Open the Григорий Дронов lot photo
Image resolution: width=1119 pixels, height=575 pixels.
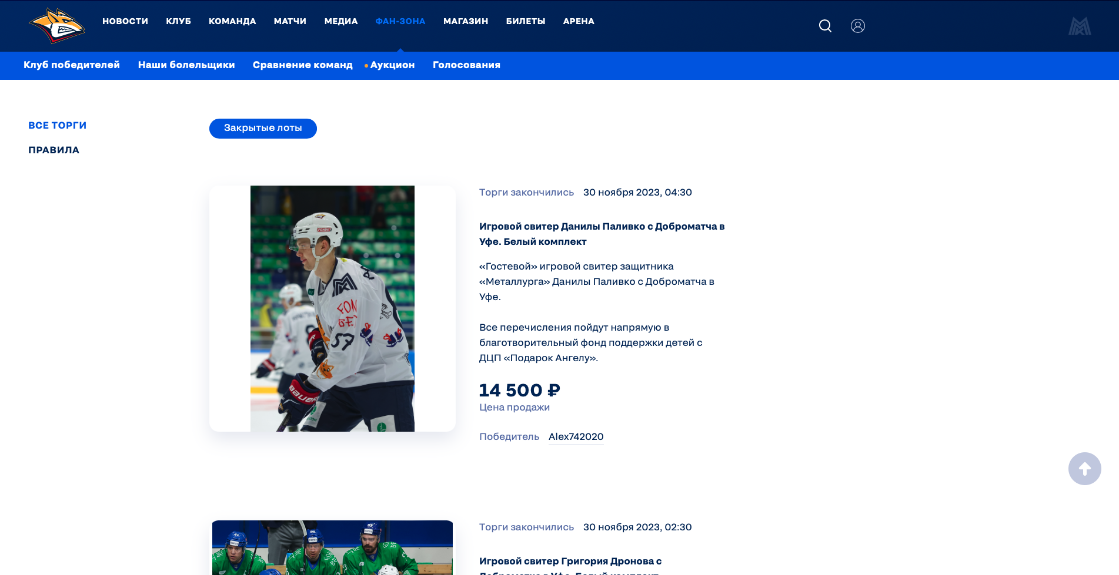332,547
